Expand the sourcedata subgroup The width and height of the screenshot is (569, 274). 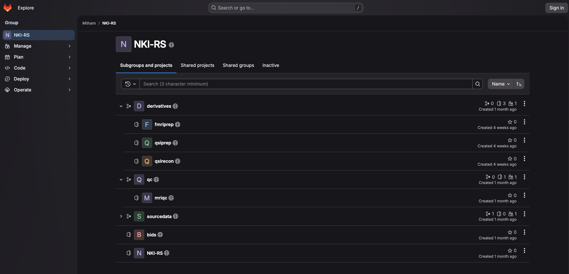[121, 216]
